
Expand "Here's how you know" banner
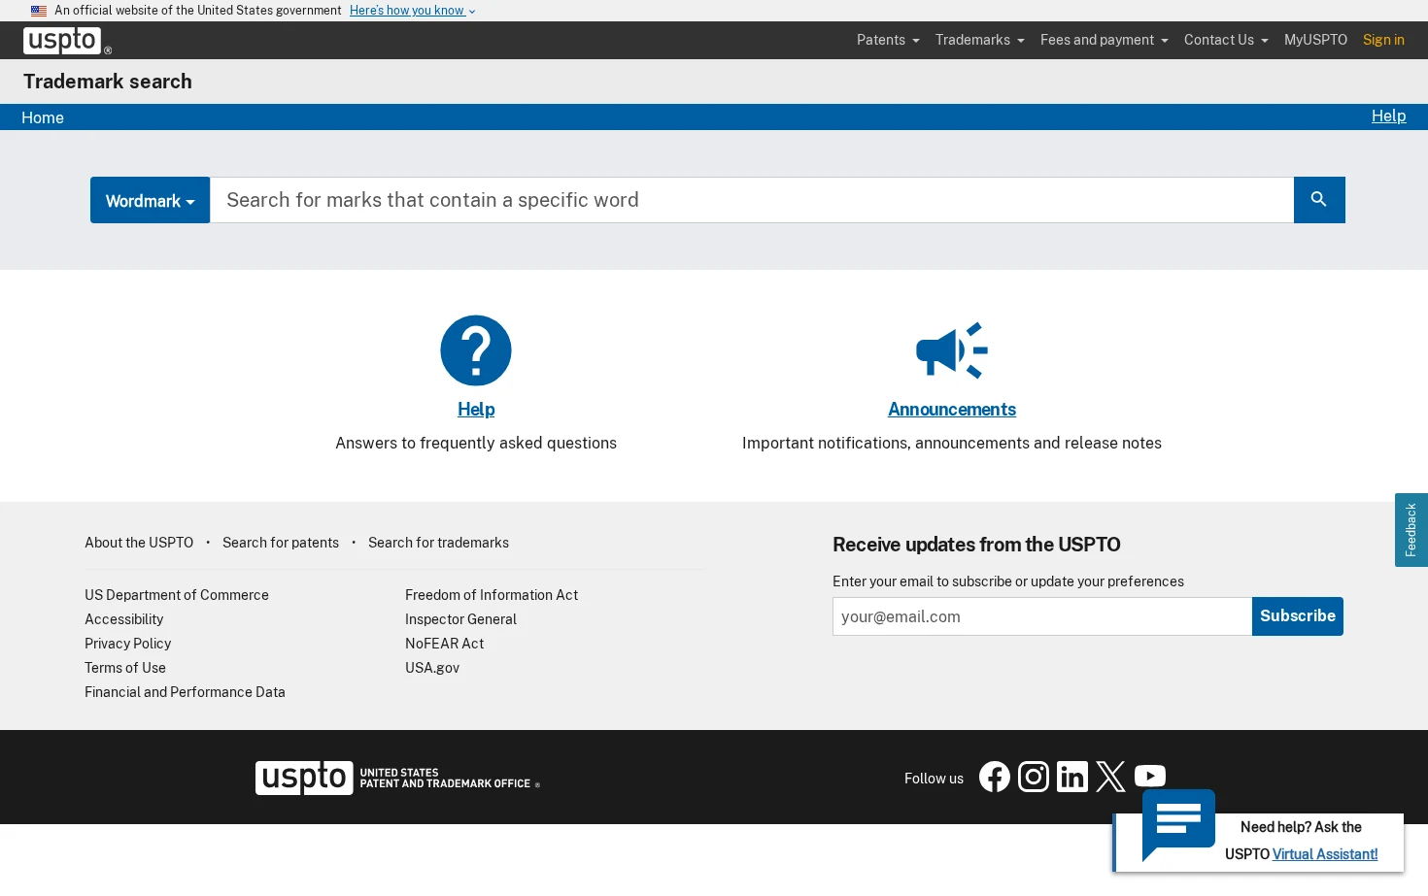point(413,11)
